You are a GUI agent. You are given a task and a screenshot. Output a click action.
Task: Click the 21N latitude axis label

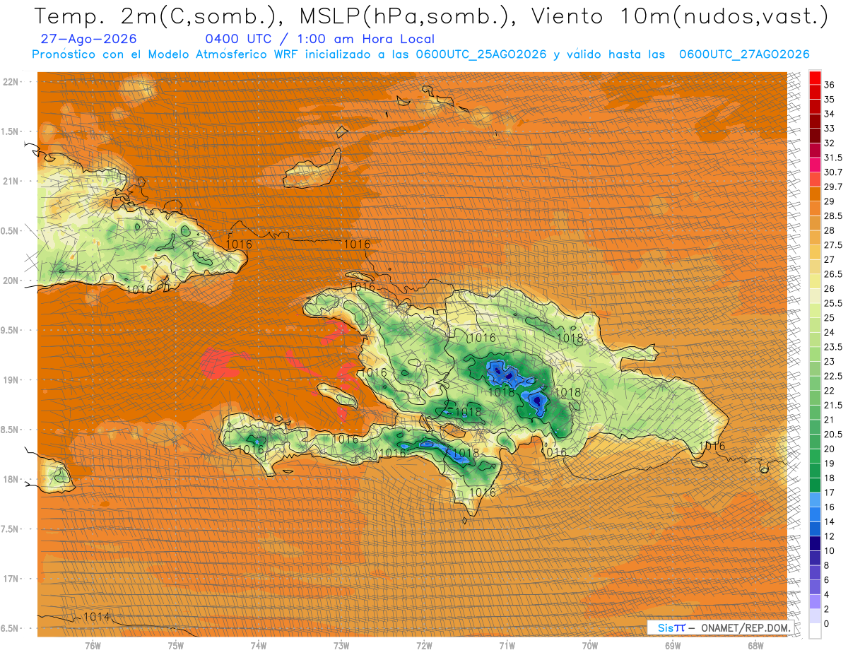point(11,181)
